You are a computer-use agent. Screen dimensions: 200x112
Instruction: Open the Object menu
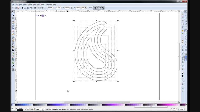[x=30, y=5]
